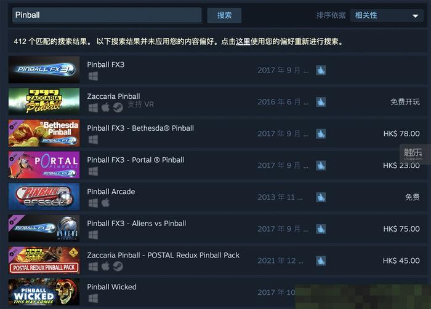Click the Apple platform icon under Zaccaria Pinball
Image resolution: width=431 pixels, height=309 pixels.
point(105,108)
